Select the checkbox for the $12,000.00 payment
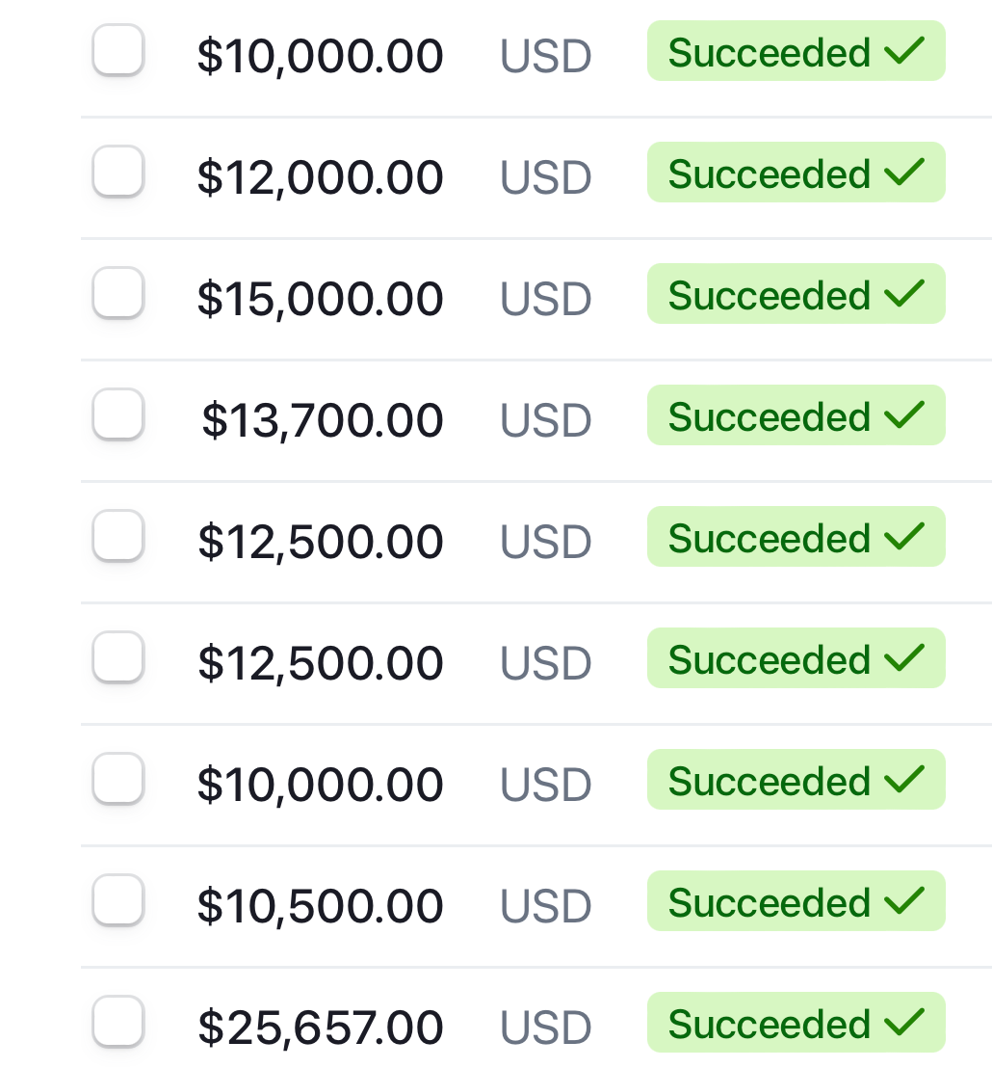Image resolution: width=992 pixels, height=1068 pixels. (118, 172)
